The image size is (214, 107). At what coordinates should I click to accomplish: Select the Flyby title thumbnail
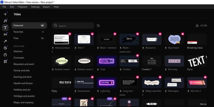pos(62,83)
